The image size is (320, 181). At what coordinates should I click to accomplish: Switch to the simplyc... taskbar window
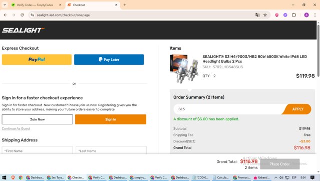point(138,177)
